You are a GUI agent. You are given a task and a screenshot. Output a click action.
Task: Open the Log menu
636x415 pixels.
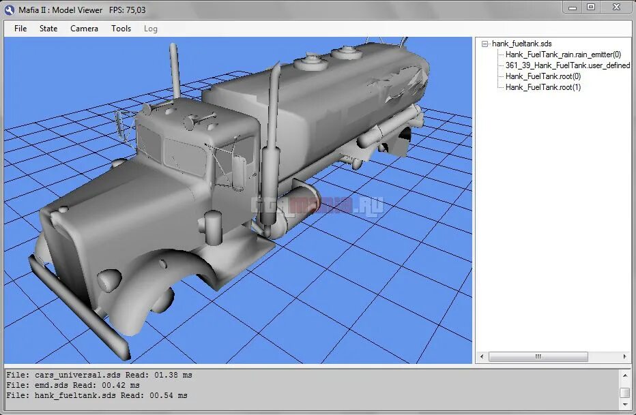click(x=151, y=29)
